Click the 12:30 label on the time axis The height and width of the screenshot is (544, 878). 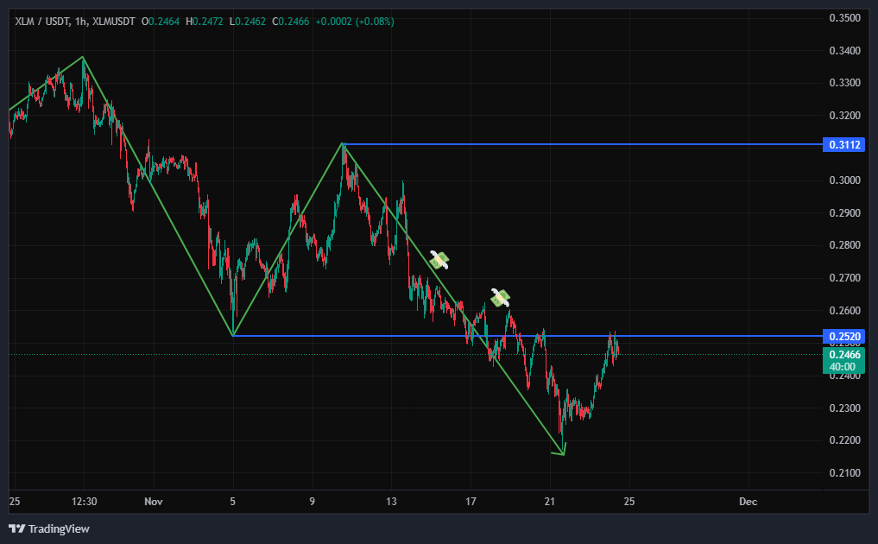tap(84, 502)
